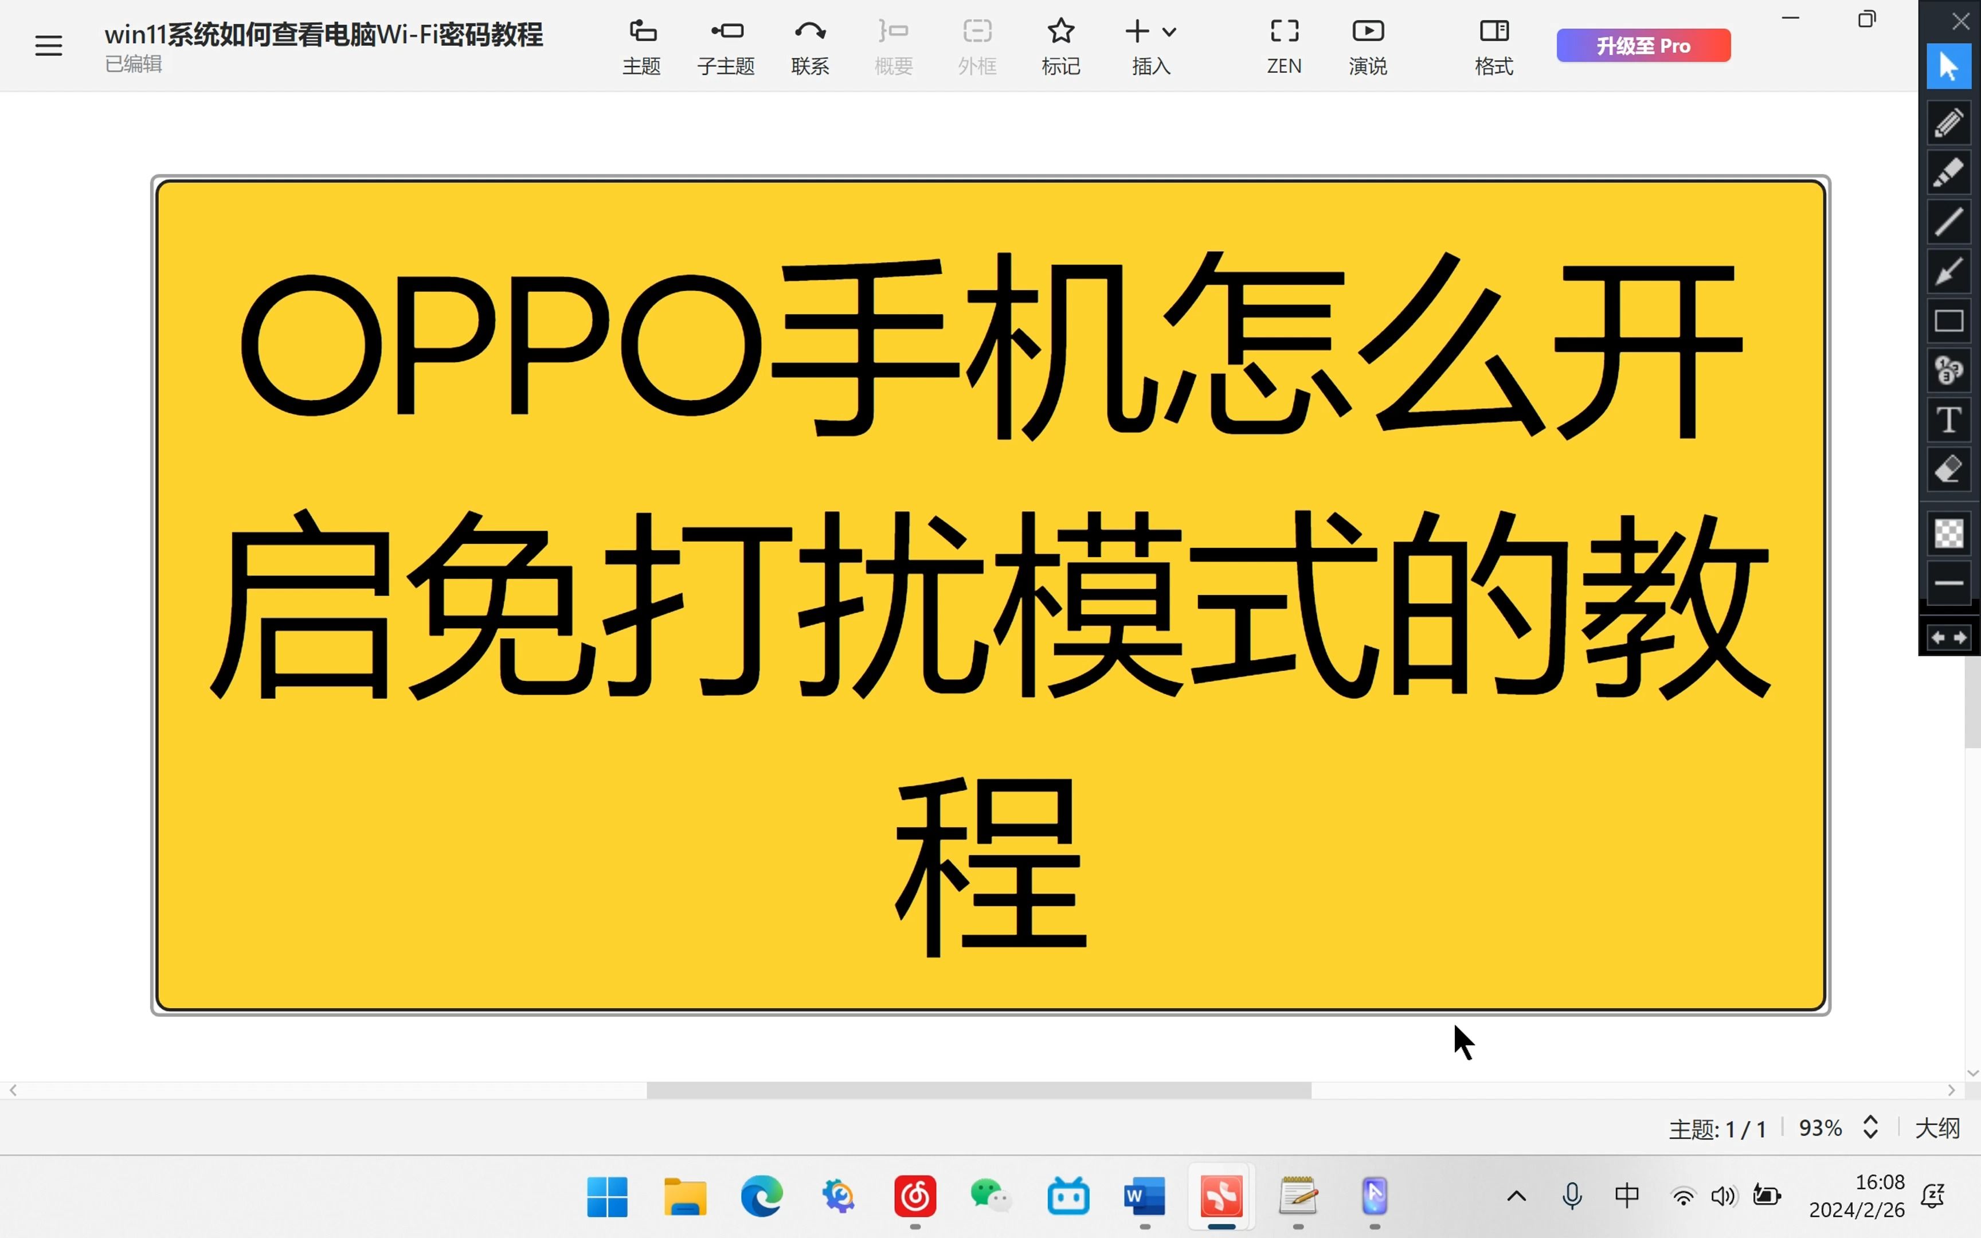
Task: Select the text T annotation tool
Action: (1948, 420)
